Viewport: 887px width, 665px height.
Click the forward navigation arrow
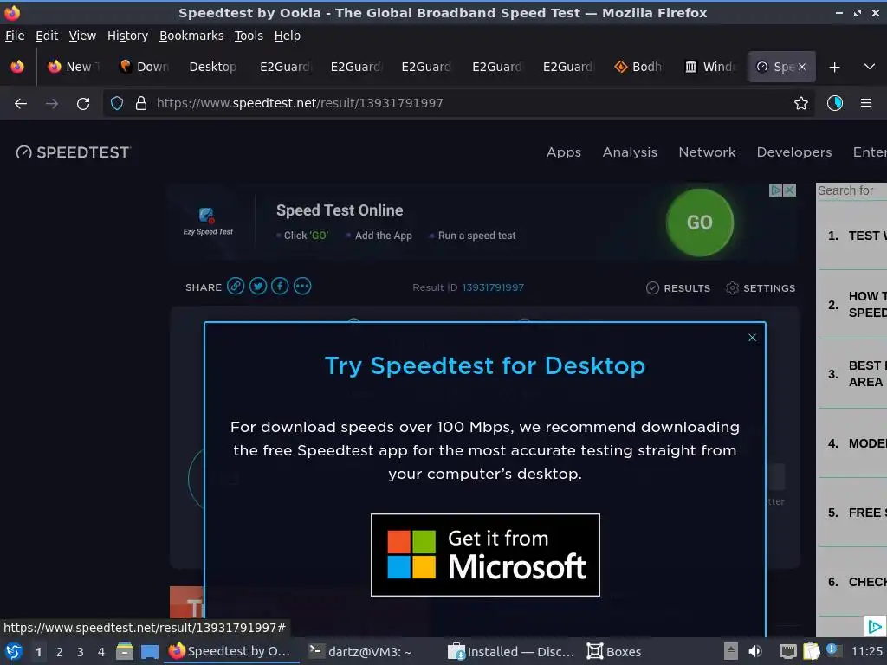point(51,104)
